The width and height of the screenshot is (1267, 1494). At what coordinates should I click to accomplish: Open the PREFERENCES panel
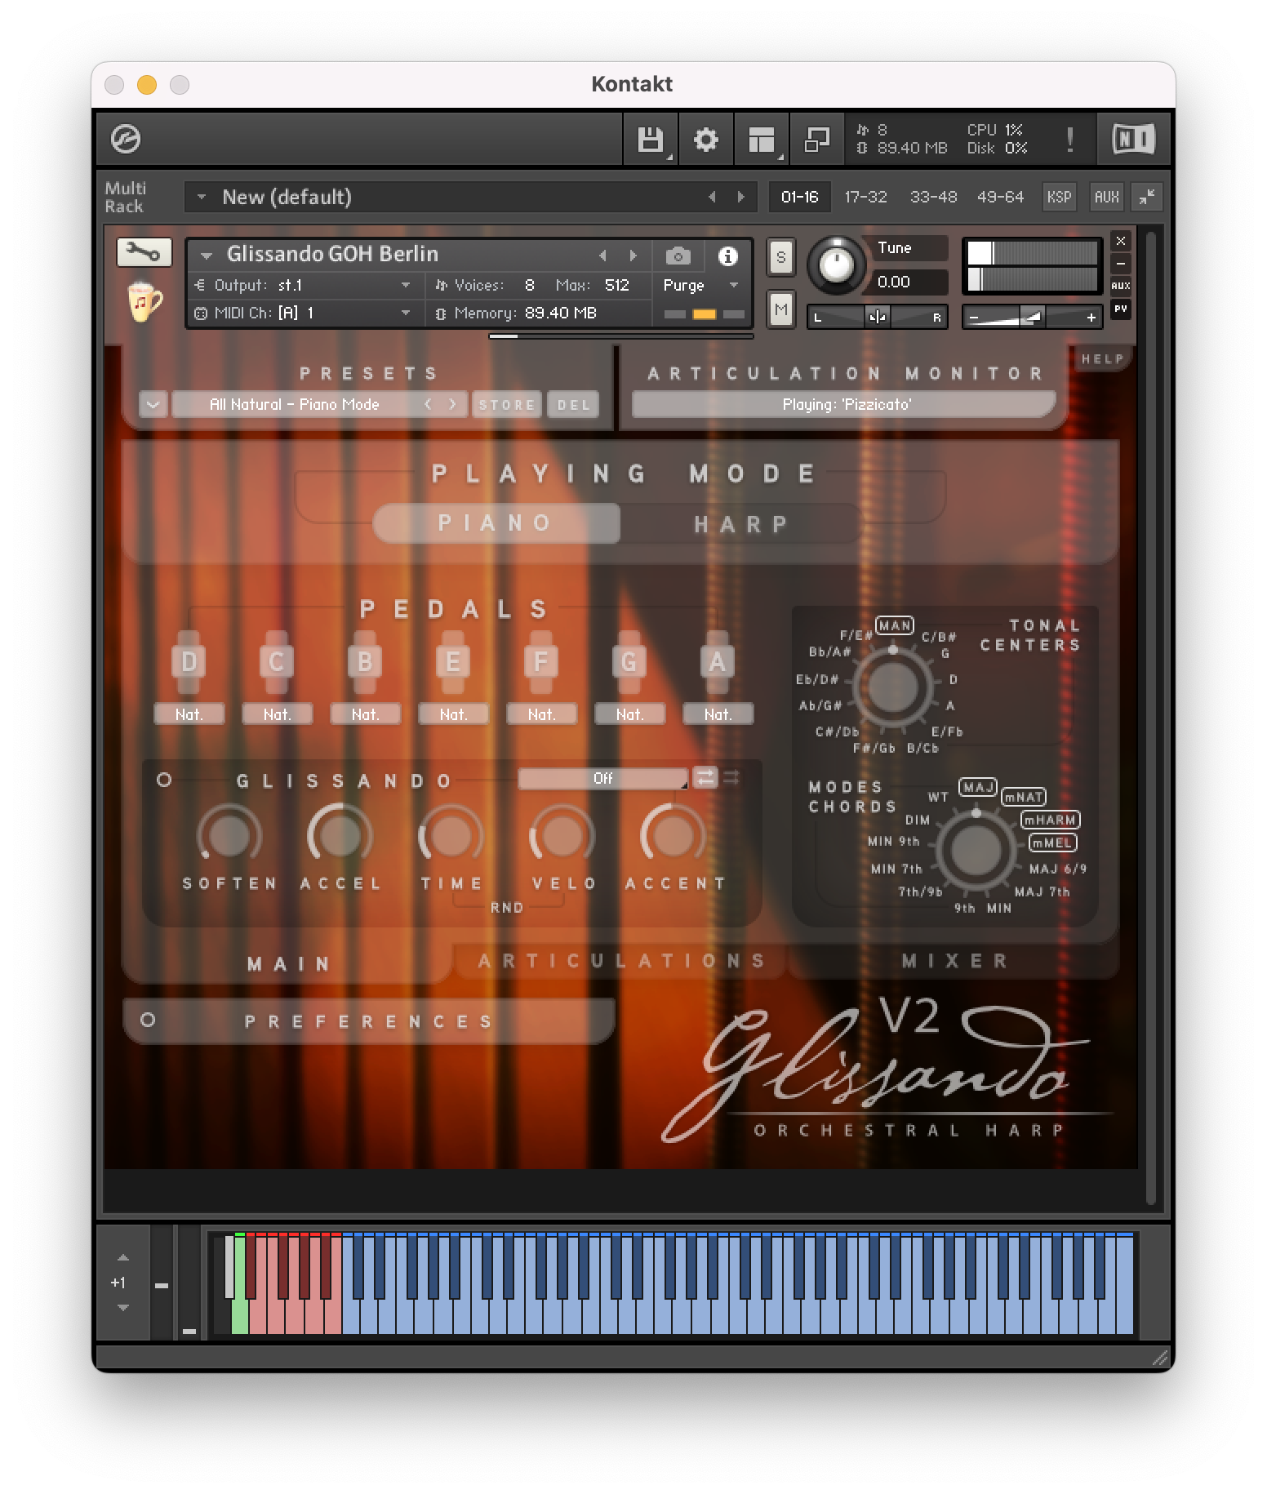(369, 1021)
